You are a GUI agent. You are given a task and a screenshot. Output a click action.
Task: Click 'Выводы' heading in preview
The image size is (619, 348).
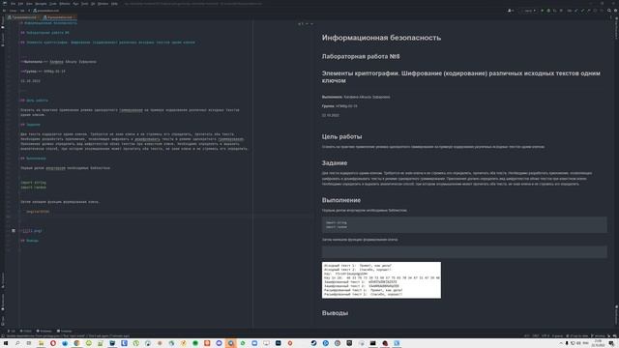click(335, 313)
